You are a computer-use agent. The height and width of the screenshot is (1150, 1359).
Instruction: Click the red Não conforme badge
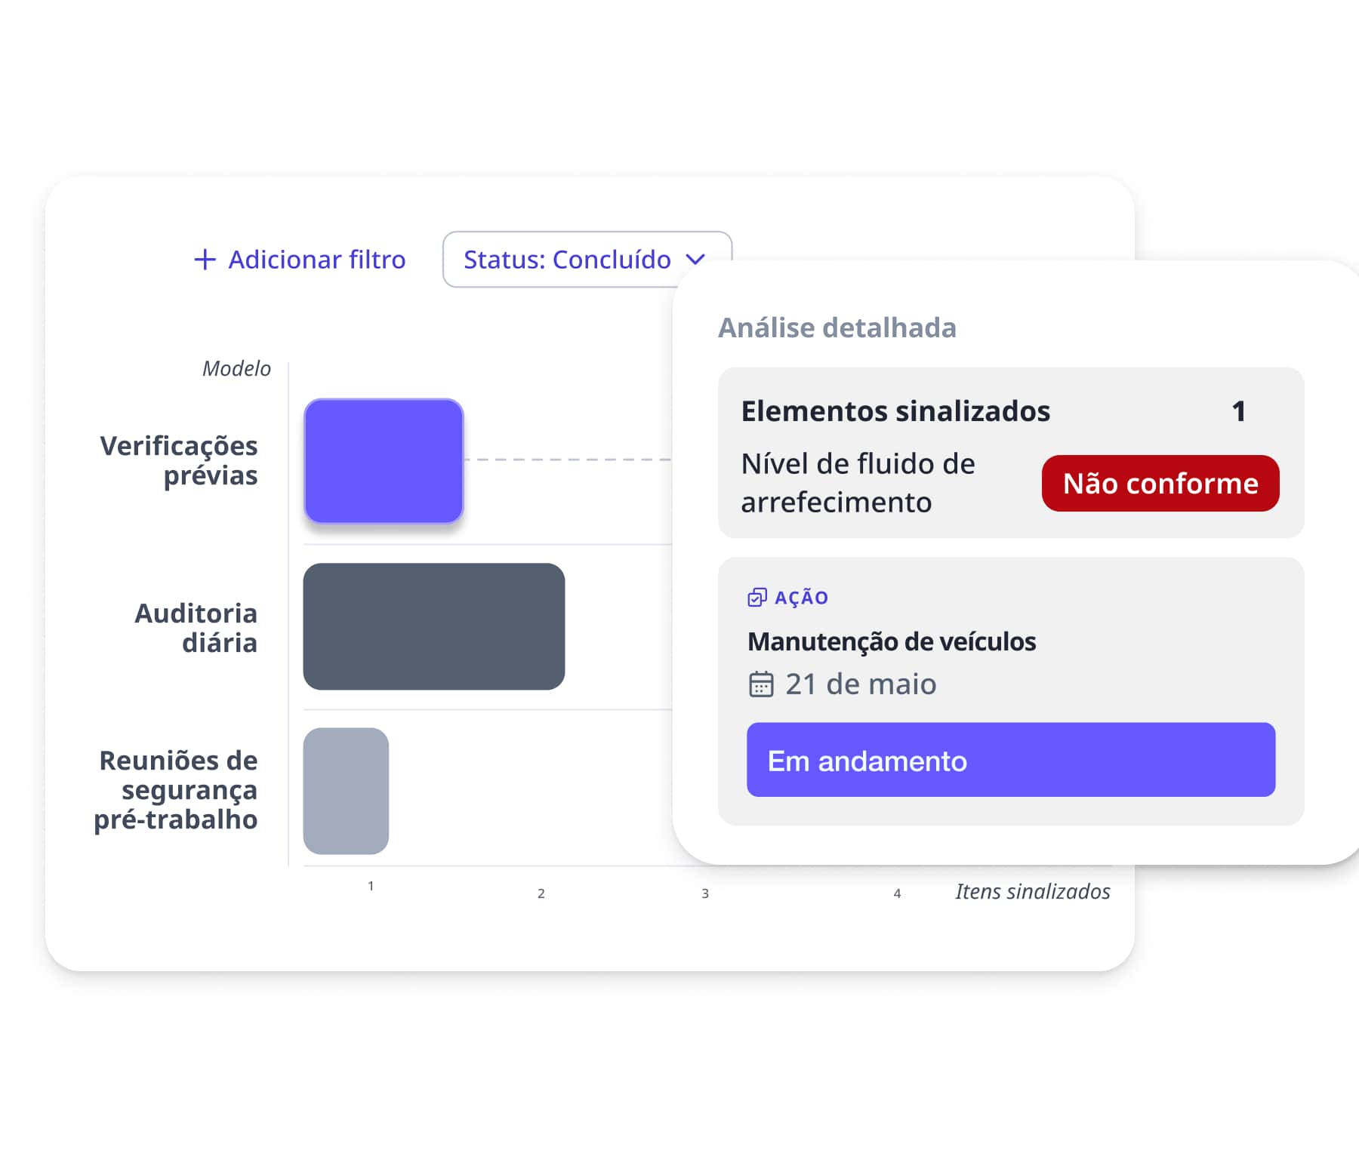tap(1160, 484)
